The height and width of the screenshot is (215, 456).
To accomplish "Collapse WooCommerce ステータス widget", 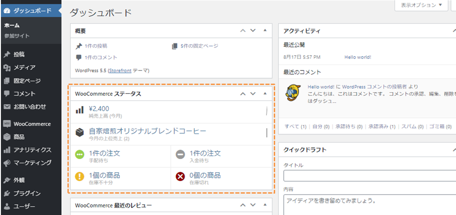I will pyautogui.click(x=265, y=94).
